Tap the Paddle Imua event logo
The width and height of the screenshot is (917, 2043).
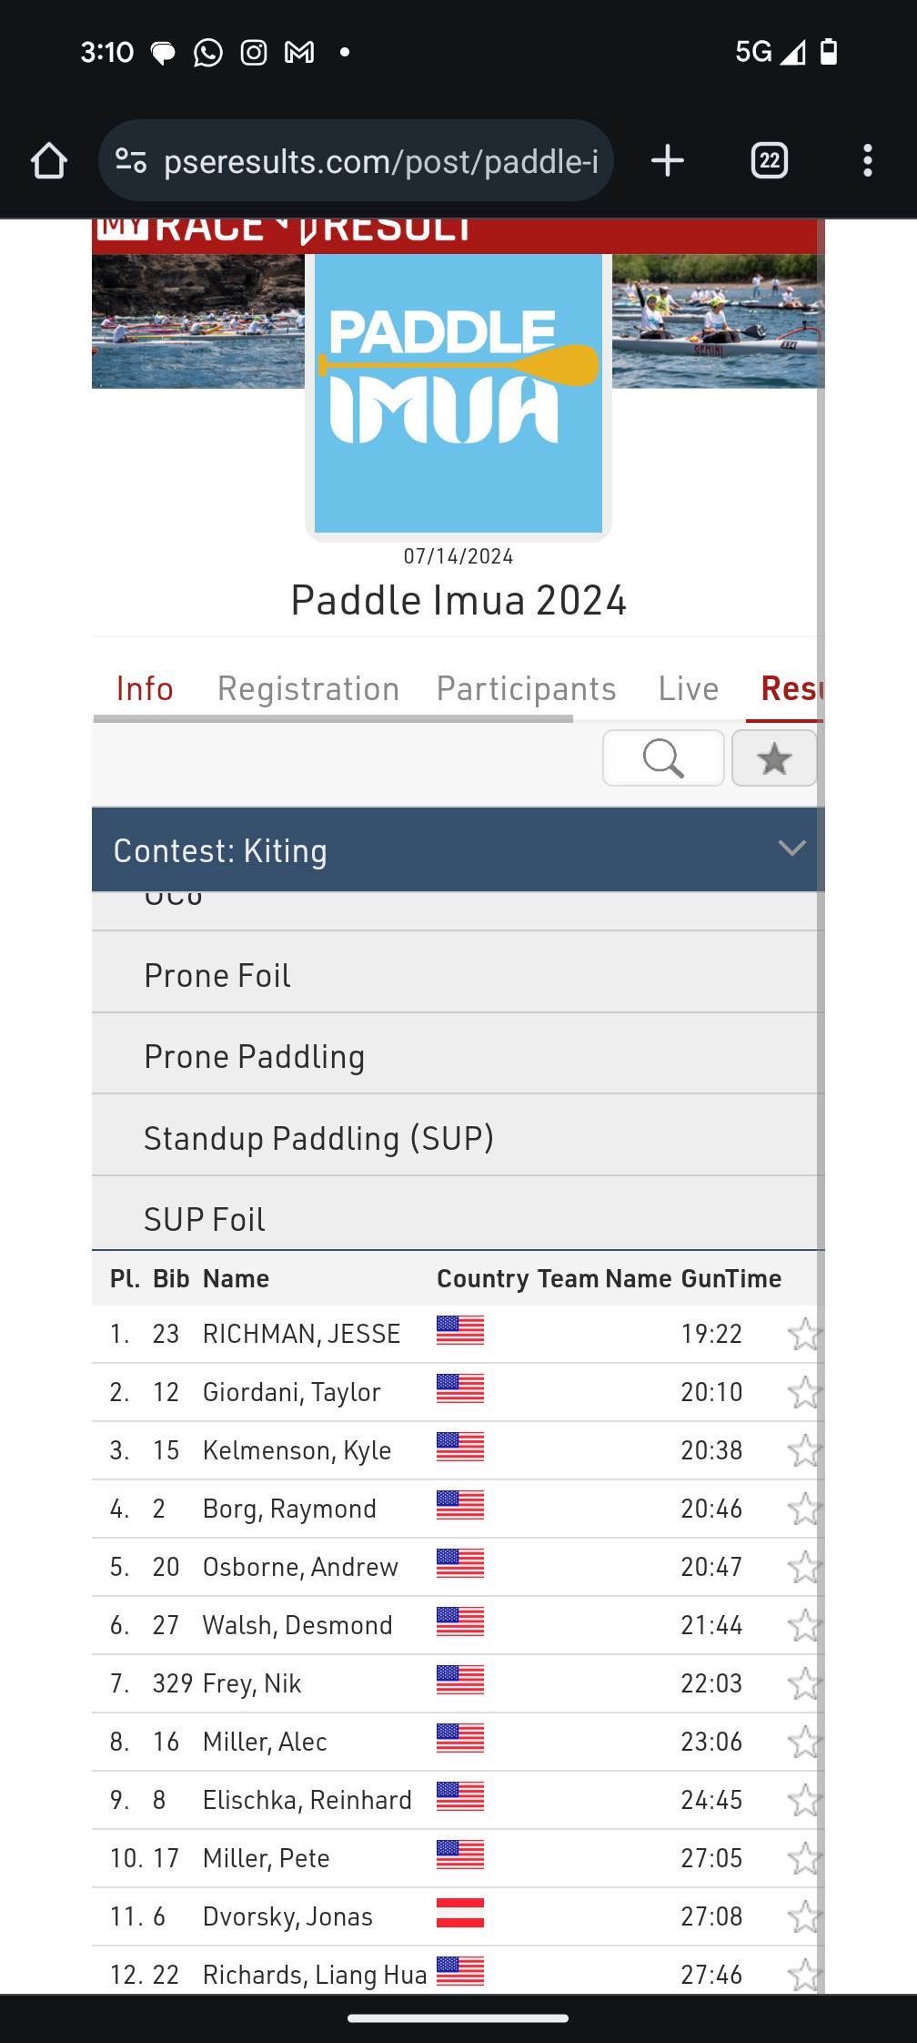pyautogui.click(x=458, y=393)
